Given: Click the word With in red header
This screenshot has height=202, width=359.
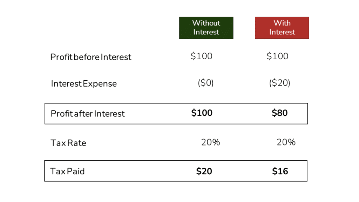Looking at the screenshot, I should 282,23.
